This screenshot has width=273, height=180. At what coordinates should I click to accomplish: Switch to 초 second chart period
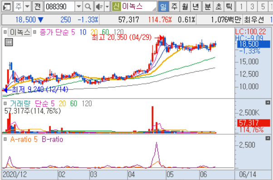[x=218, y=7]
